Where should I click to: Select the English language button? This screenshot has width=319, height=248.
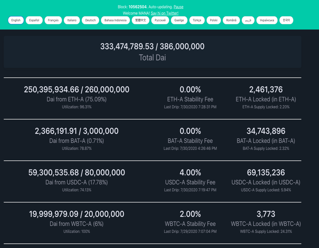tap(16, 20)
